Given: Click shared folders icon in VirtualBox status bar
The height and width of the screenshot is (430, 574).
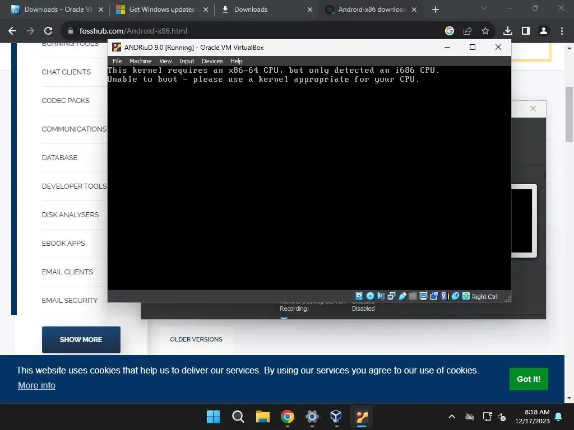Looking at the screenshot, I should (x=413, y=296).
